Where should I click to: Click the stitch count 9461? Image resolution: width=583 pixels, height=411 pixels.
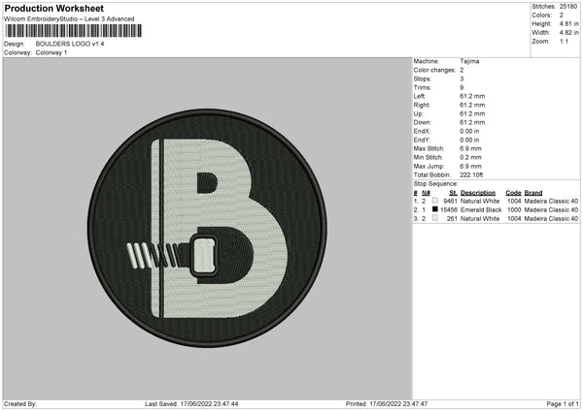(450, 202)
